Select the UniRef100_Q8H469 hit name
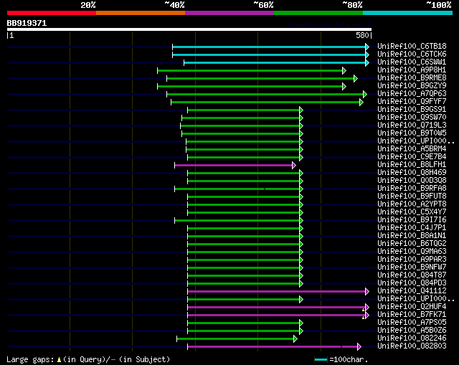 tap(412, 172)
